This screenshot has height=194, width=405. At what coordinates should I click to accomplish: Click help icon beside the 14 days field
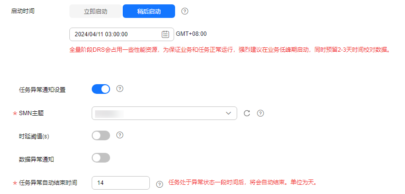[x=160, y=184]
